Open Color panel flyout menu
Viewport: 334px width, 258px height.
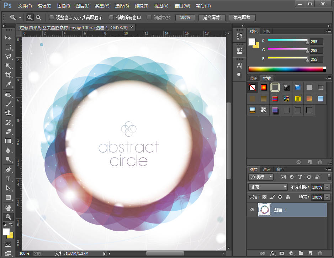pos(328,31)
